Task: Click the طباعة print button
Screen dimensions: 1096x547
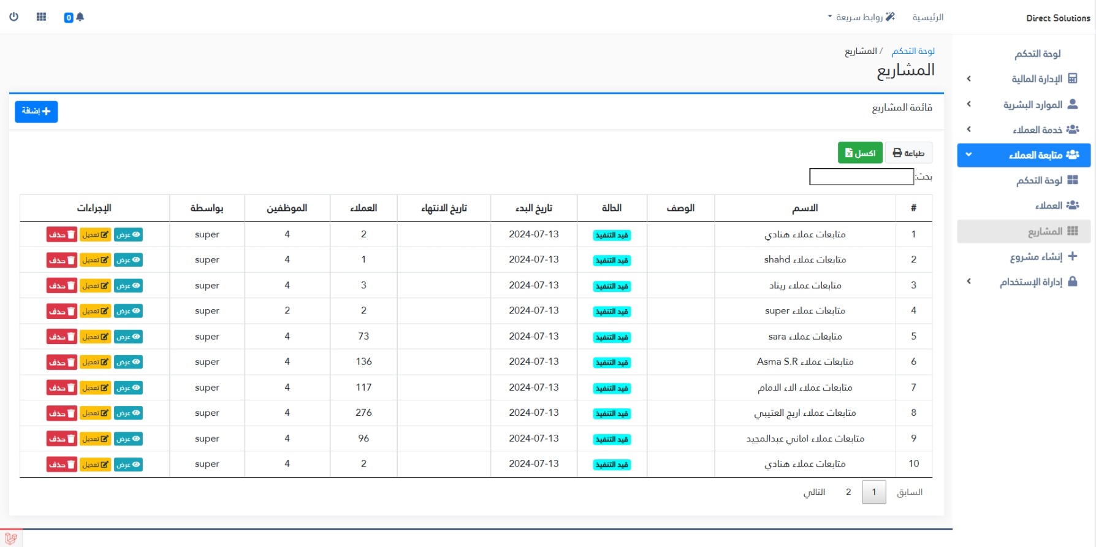Action: [x=908, y=153]
